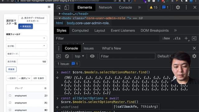Reload the page in browser
The height and width of the screenshot is (112, 199).
[12, 1]
